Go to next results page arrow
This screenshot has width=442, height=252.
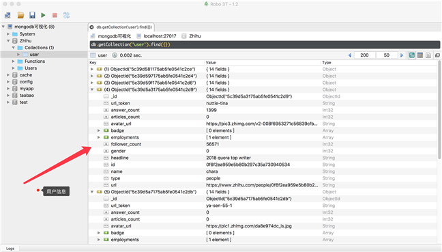(x=402, y=55)
